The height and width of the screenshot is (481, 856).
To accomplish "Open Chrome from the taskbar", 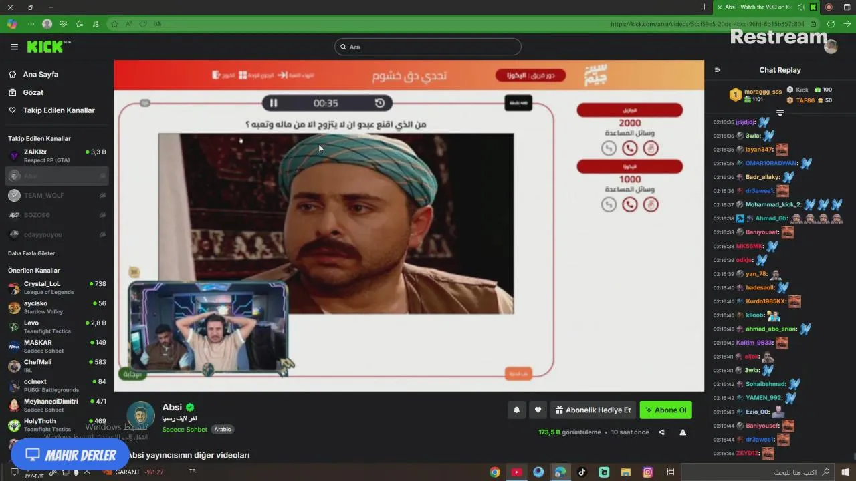I will click(x=495, y=472).
